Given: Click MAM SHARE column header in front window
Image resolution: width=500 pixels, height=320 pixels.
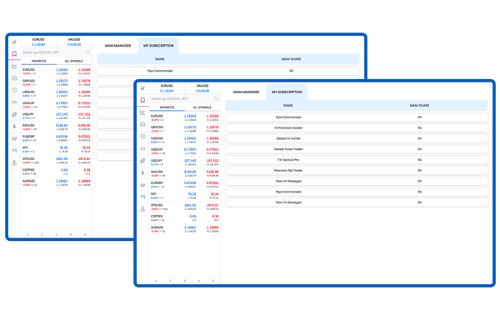Looking at the screenshot, I should tap(419, 105).
